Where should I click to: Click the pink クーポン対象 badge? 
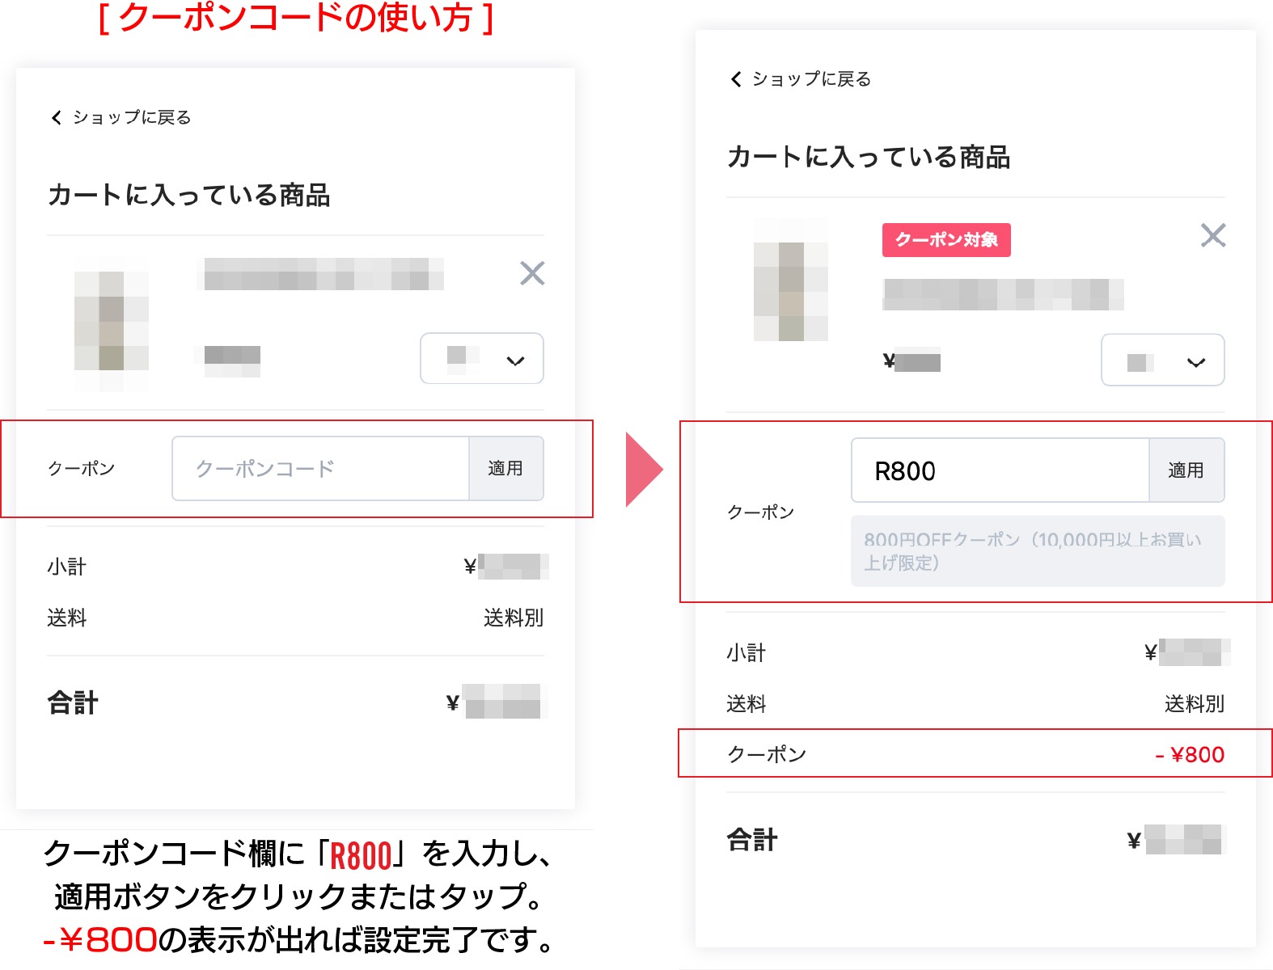pyautogui.click(x=946, y=240)
